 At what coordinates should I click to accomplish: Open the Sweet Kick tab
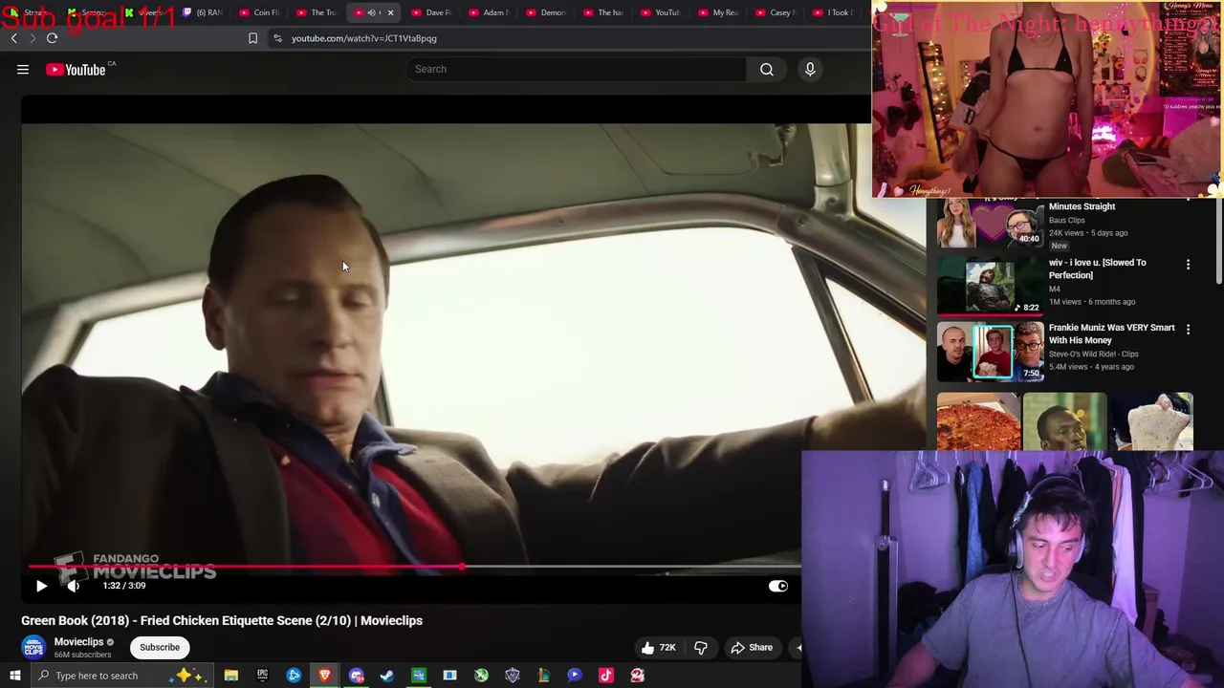pos(144,12)
